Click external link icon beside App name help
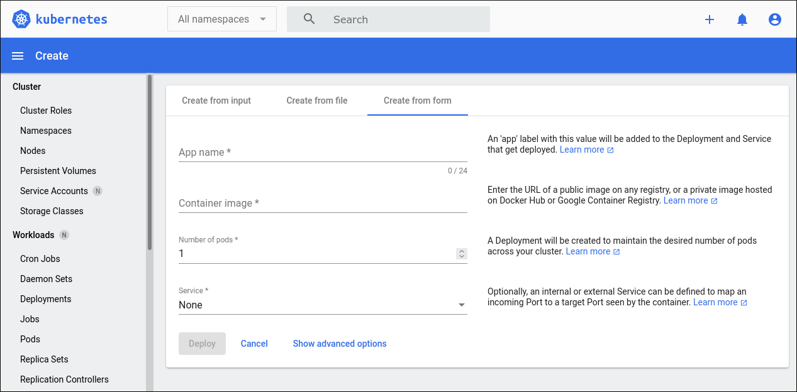 click(610, 150)
